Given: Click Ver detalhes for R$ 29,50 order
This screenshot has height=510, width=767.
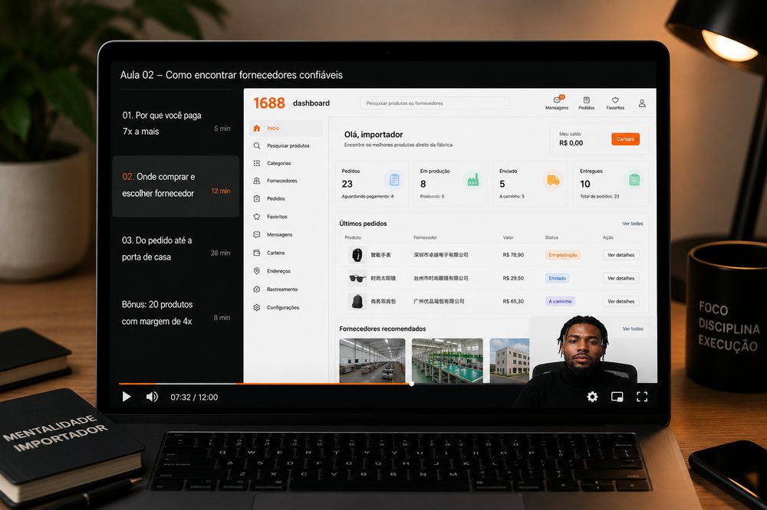Looking at the screenshot, I should [621, 278].
